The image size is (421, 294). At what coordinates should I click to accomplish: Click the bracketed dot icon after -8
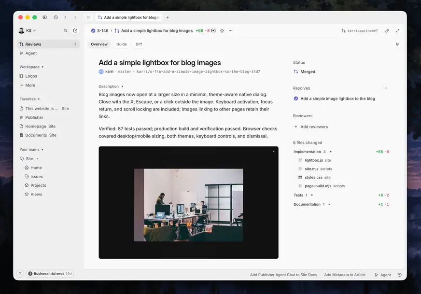(213, 30)
